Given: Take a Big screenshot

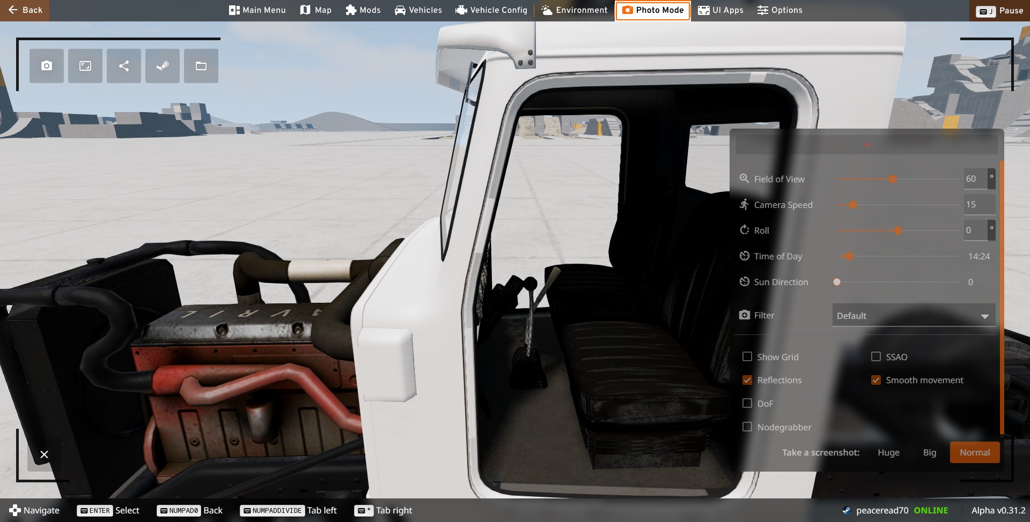Looking at the screenshot, I should (x=930, y=452).
